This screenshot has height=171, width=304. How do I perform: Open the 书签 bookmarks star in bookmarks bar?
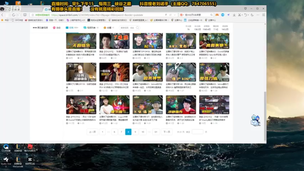(5, 20)
